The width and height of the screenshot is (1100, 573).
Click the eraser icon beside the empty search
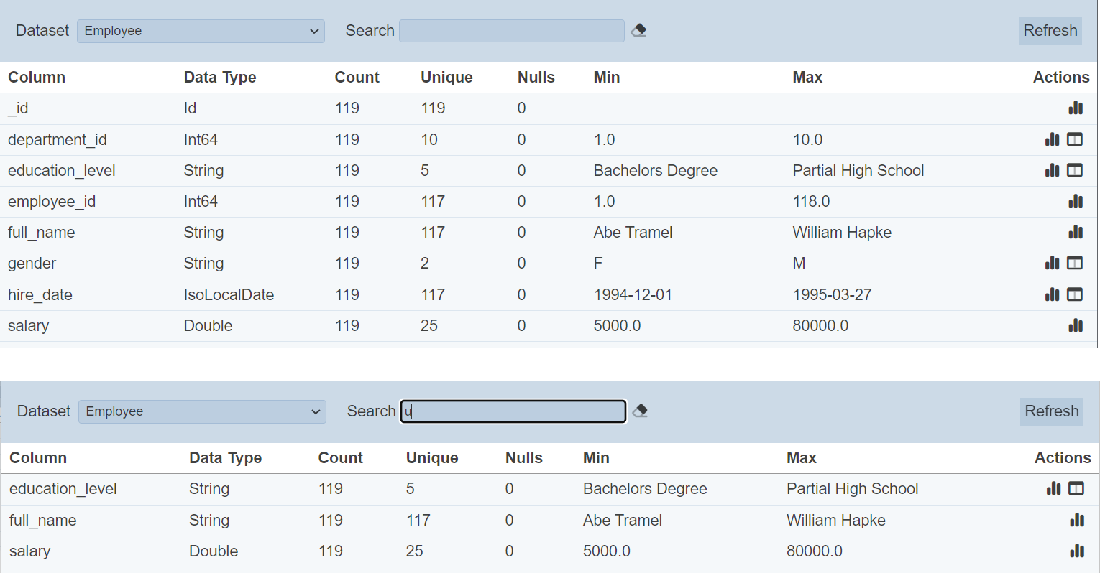click(x=638, y=31)
